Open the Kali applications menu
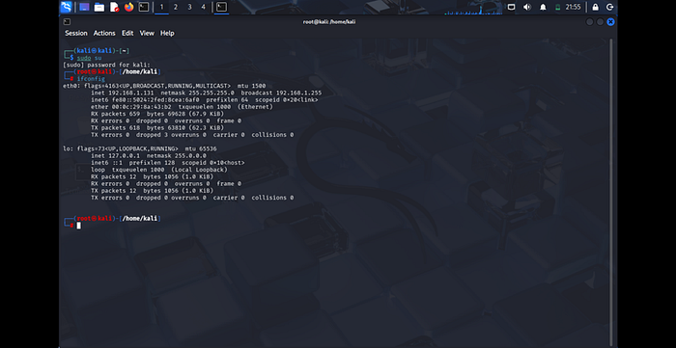 (66, 7)
